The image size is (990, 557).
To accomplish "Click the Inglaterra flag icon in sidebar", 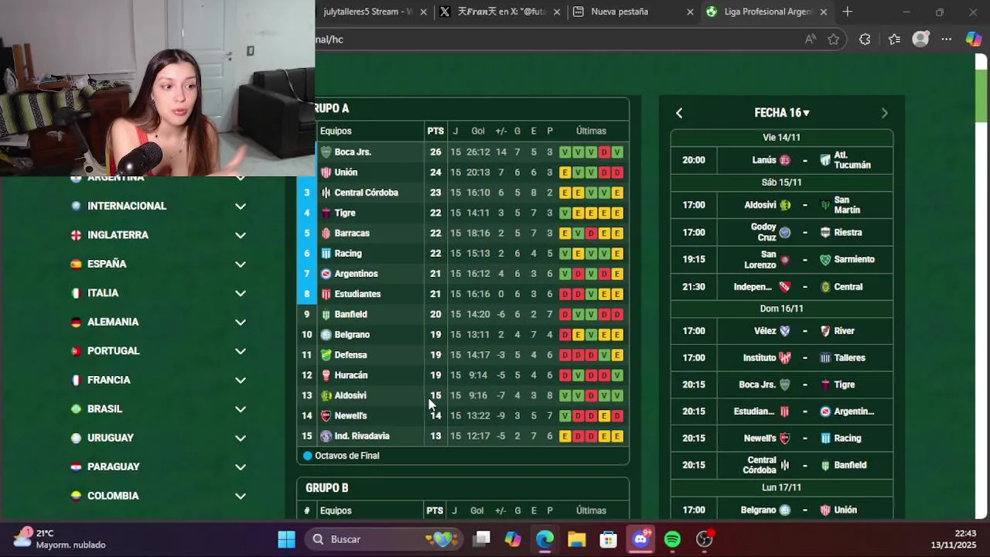I will pyautogui.click(x=76, y=235).
